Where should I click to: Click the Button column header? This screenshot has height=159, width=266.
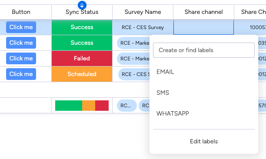21,12
